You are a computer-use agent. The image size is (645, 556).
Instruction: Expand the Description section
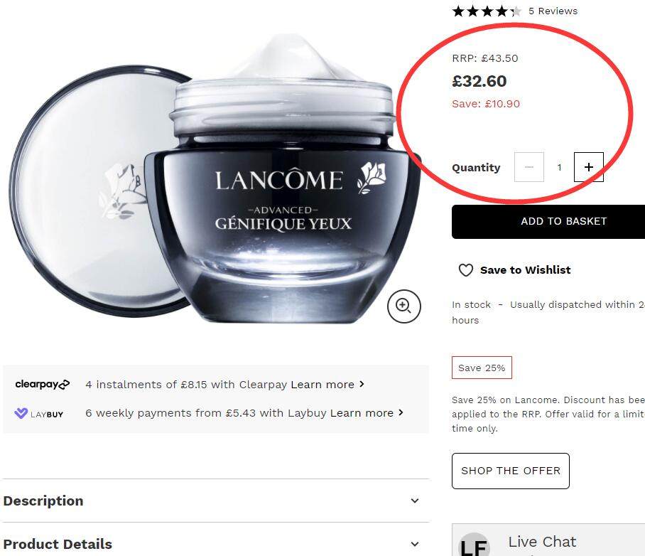click(415, 501)
